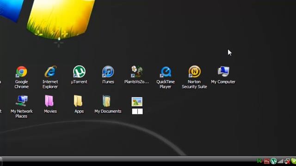Click the "My Documents" label text
This screenshot has width=296, height=166.
[x=108, y=111]
